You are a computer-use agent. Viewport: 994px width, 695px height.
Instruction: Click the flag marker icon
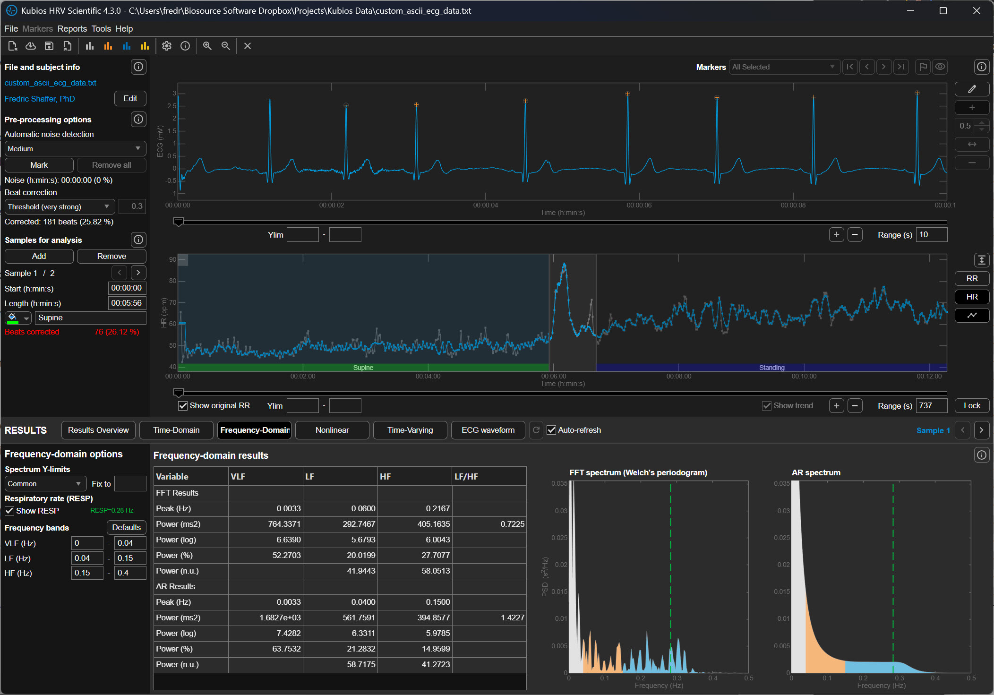[x=922, y=67]
